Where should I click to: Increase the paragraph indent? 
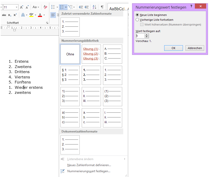87,7
